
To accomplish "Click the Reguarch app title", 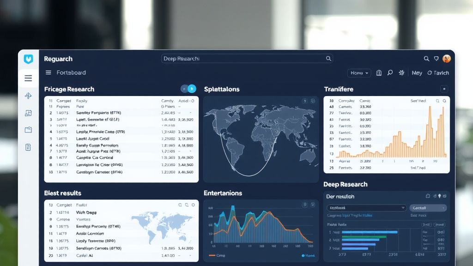I will pyautogui.click(x=58, y=59).
